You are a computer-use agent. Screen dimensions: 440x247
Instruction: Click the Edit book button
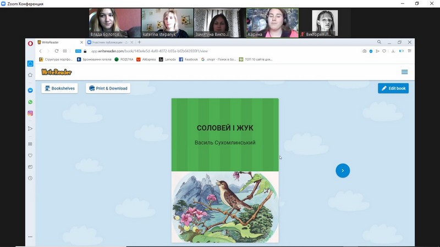[393, 88]
